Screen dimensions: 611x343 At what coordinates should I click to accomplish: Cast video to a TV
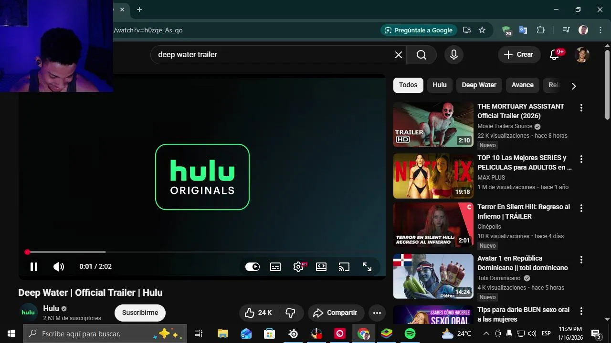coord(344,267)
